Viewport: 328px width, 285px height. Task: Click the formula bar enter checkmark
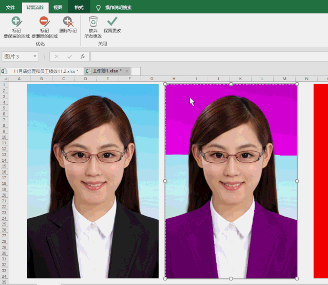pyautogui.click(x=69, y=56)
